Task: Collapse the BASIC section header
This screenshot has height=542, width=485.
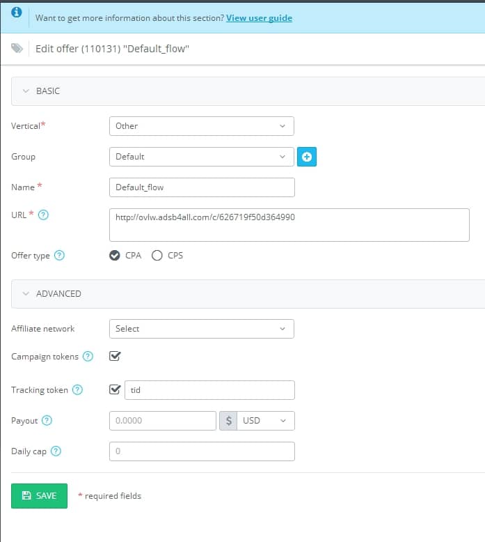Action: coord(248,91)
